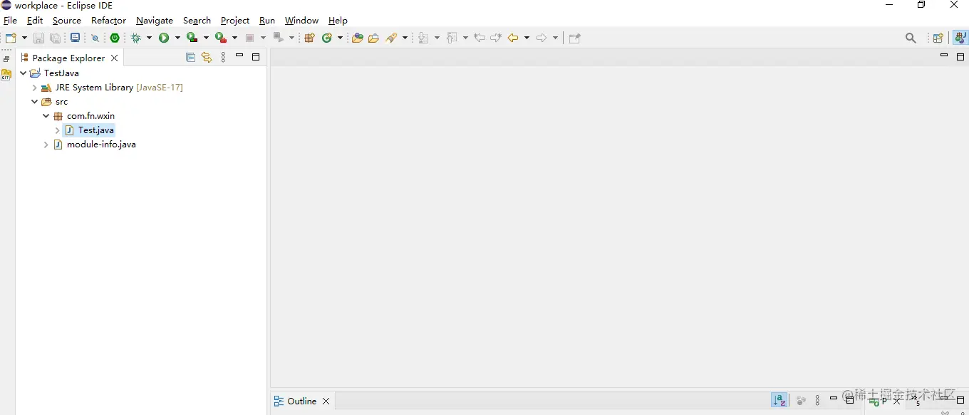The height and width of the screenshot is (415, 969).
Task: Click the green Run button
Action: [x=164, y=38]
